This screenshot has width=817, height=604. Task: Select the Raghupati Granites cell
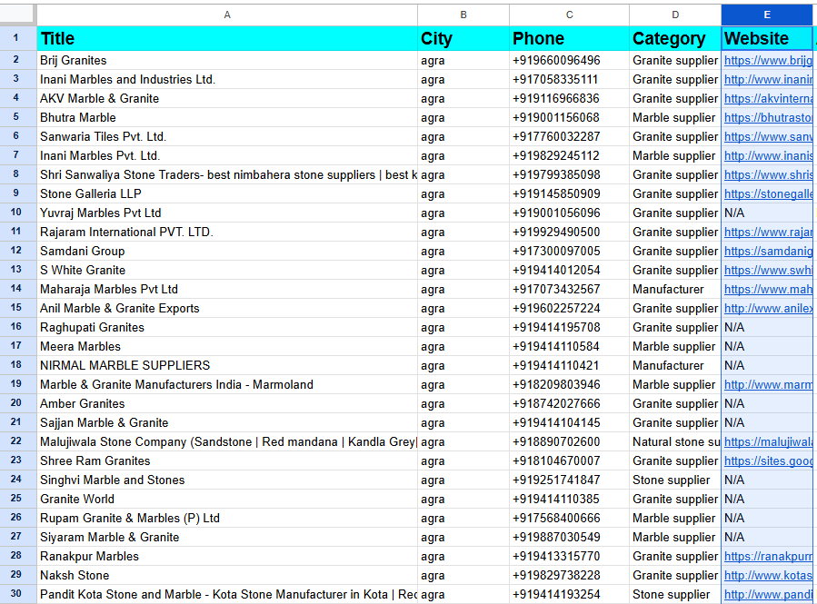coord(227,327)
